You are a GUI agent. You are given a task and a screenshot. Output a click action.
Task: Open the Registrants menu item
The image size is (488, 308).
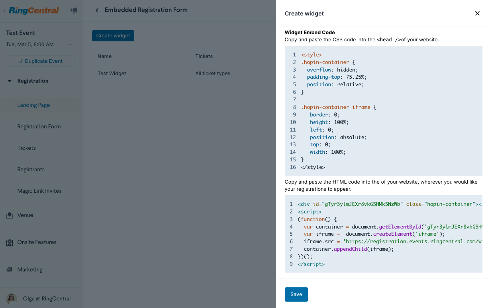click(x=31, y=170)
